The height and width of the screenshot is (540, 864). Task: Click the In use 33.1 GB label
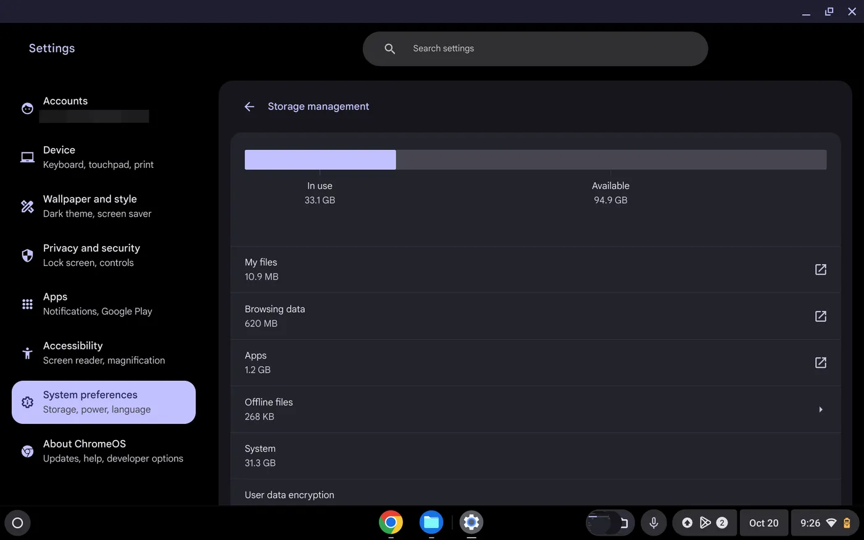click(320, 193)
